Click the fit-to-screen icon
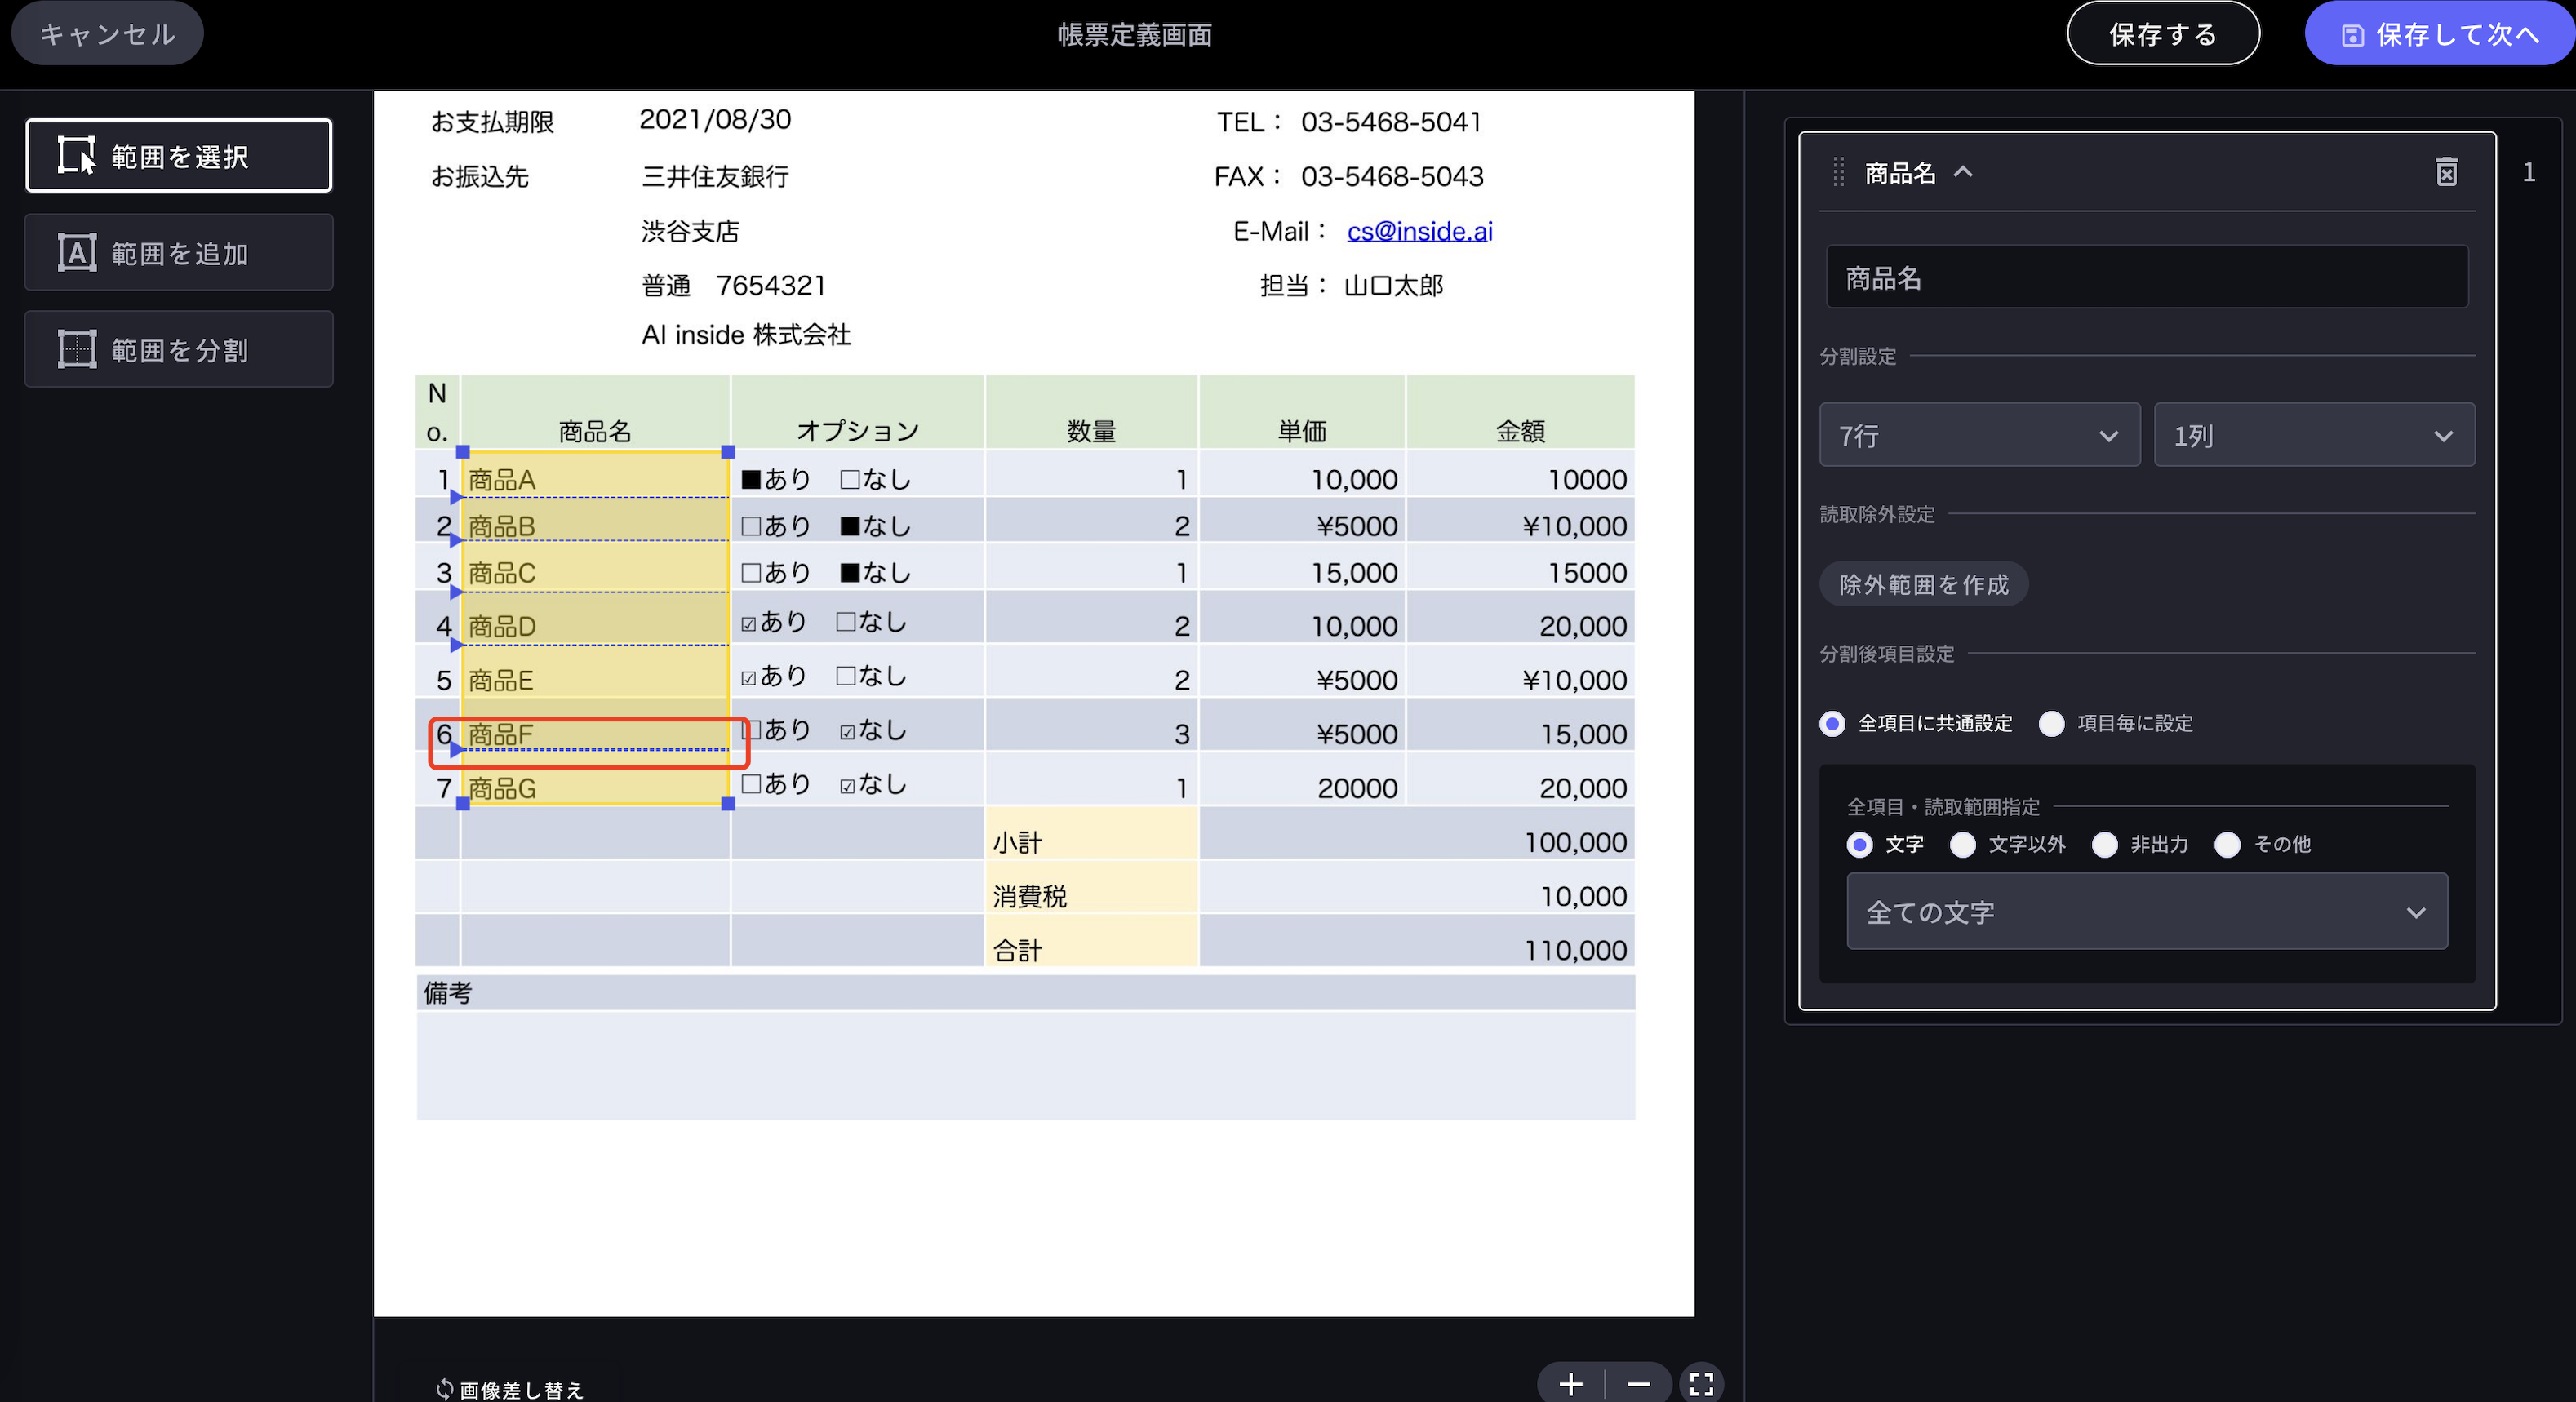Screen dimensions: 2576x1402 tap(1701, 1384)
